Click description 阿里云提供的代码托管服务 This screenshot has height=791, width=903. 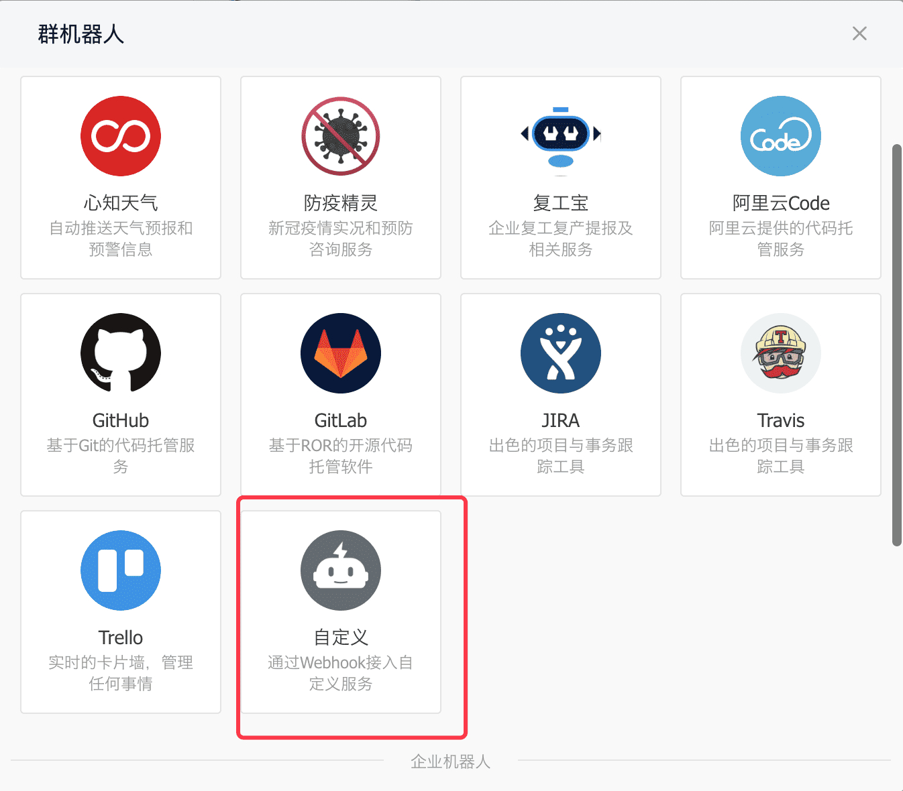click(781, 239)
